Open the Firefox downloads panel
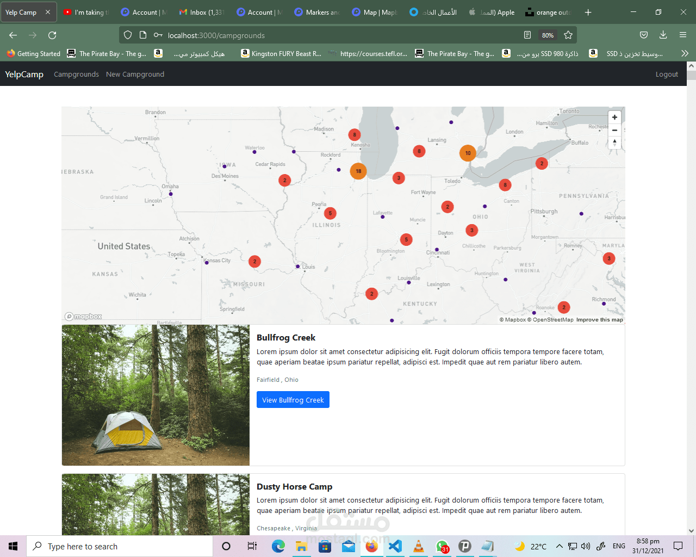This screenshot has height=557, width=696. pos(663,35)
